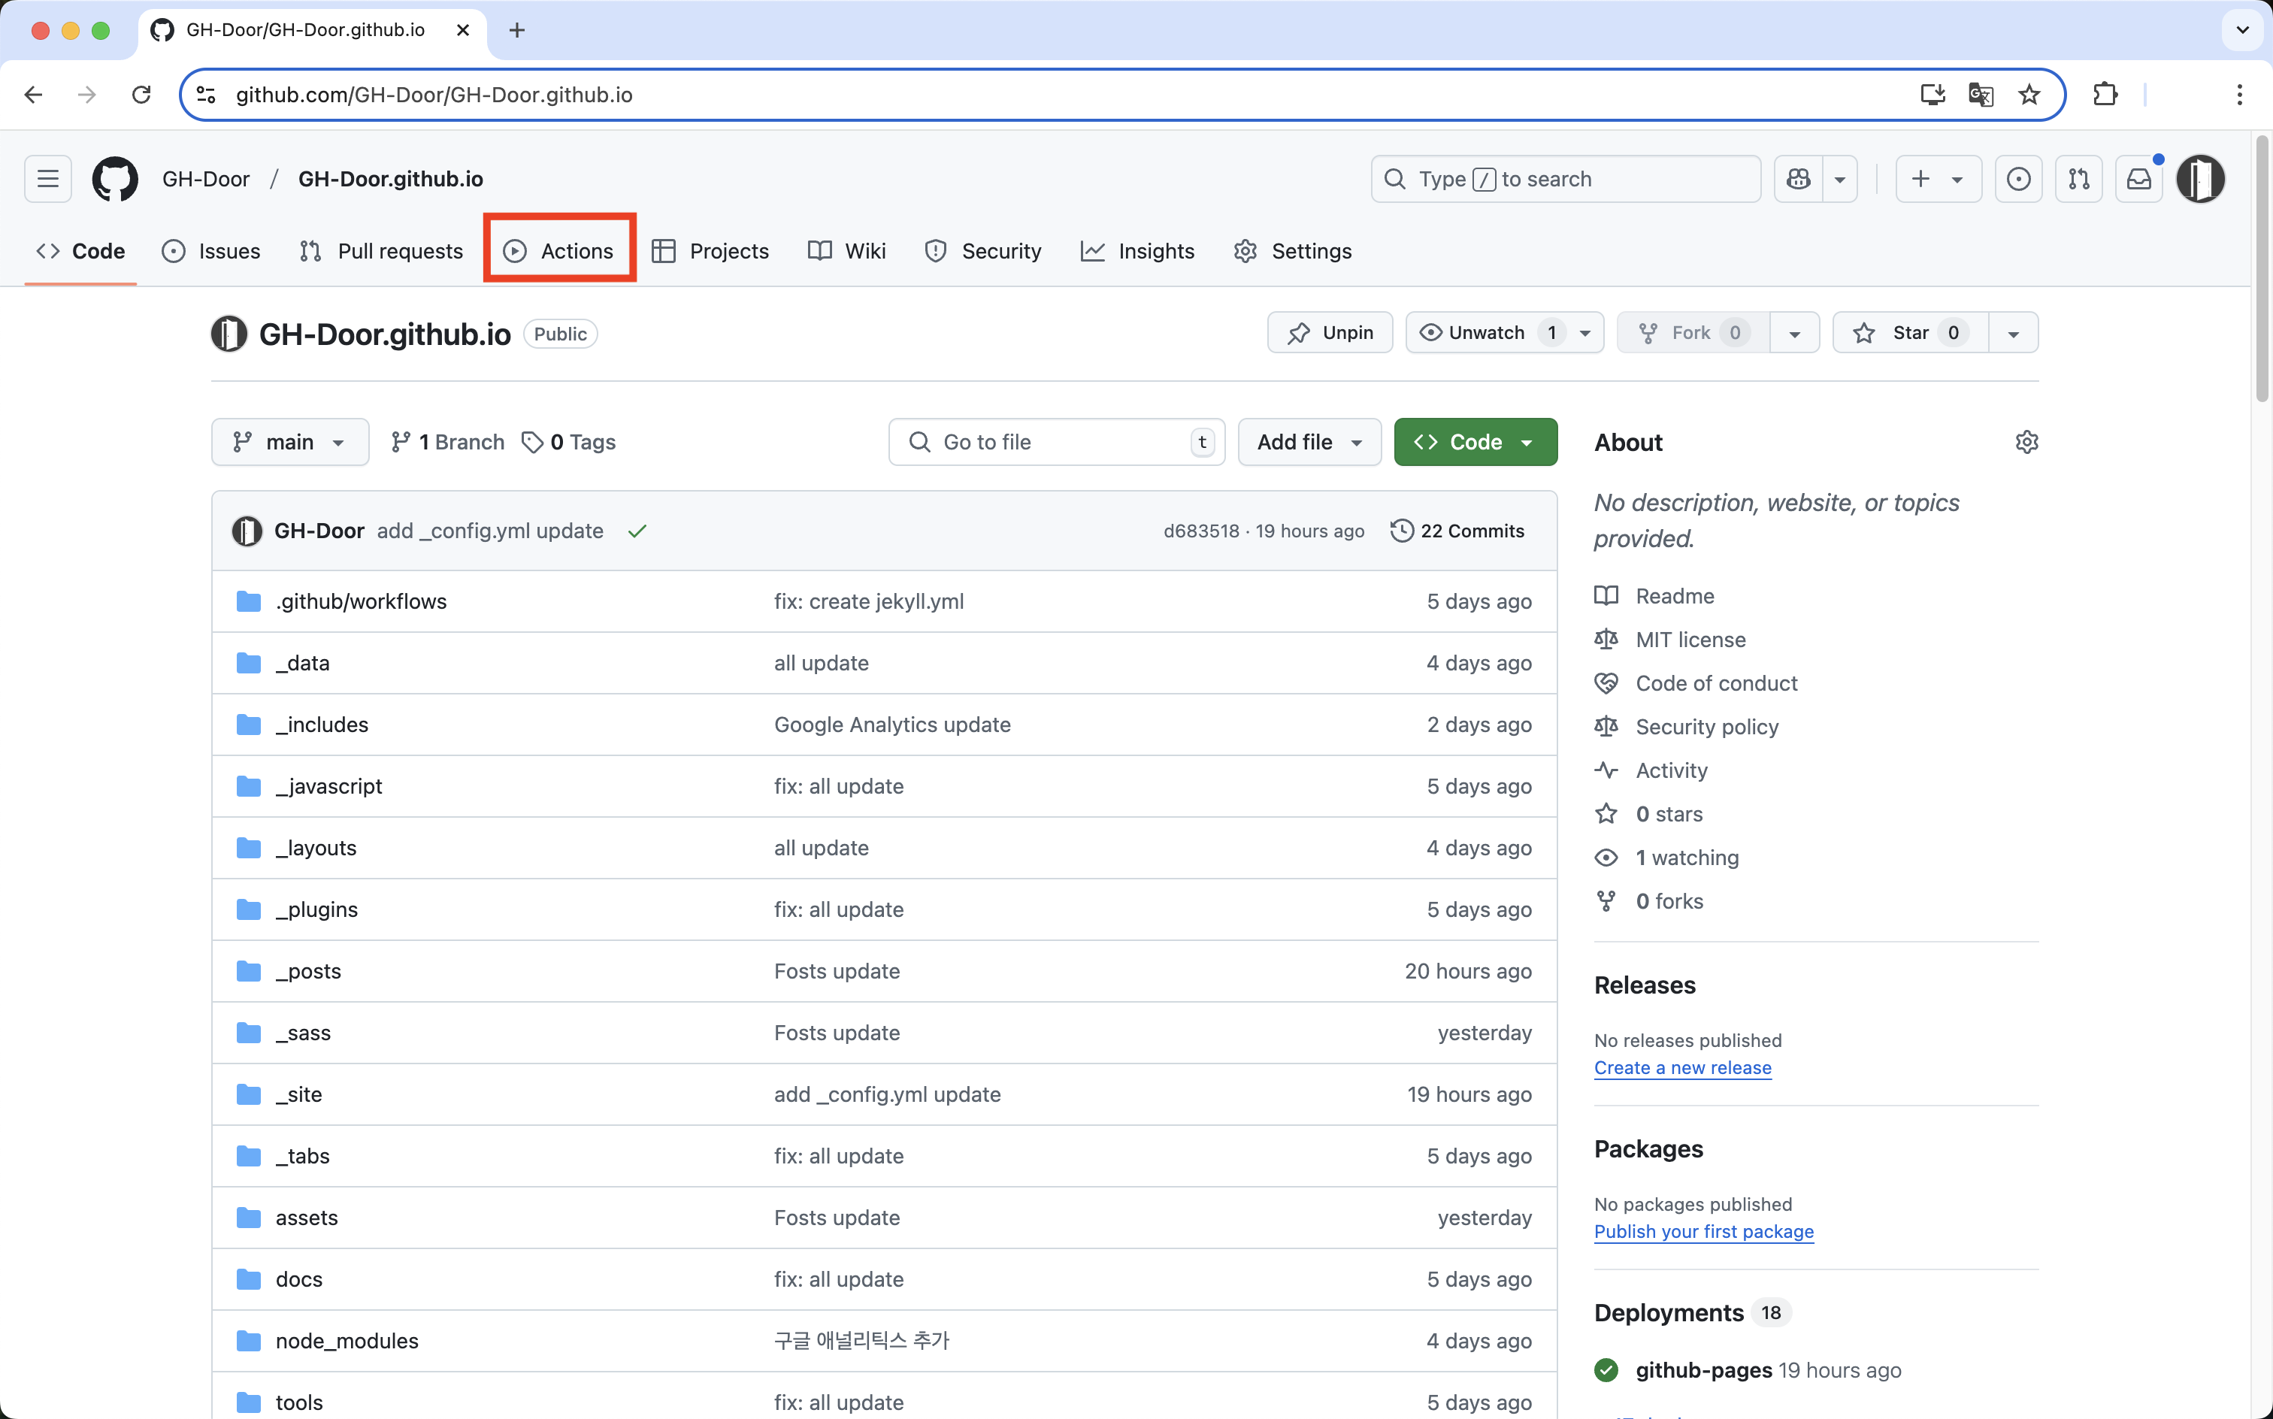
Task: Click Create a new release
Action: (x=1683, y=1068)
